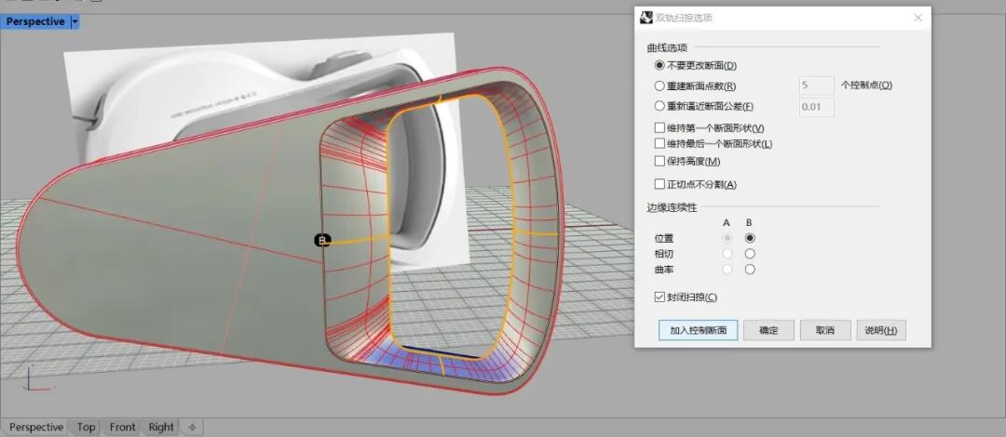Open the Perspective viewport dropdown arrow
The height and width of the screenshot is (437, 1006).
[x=75, y=21]
